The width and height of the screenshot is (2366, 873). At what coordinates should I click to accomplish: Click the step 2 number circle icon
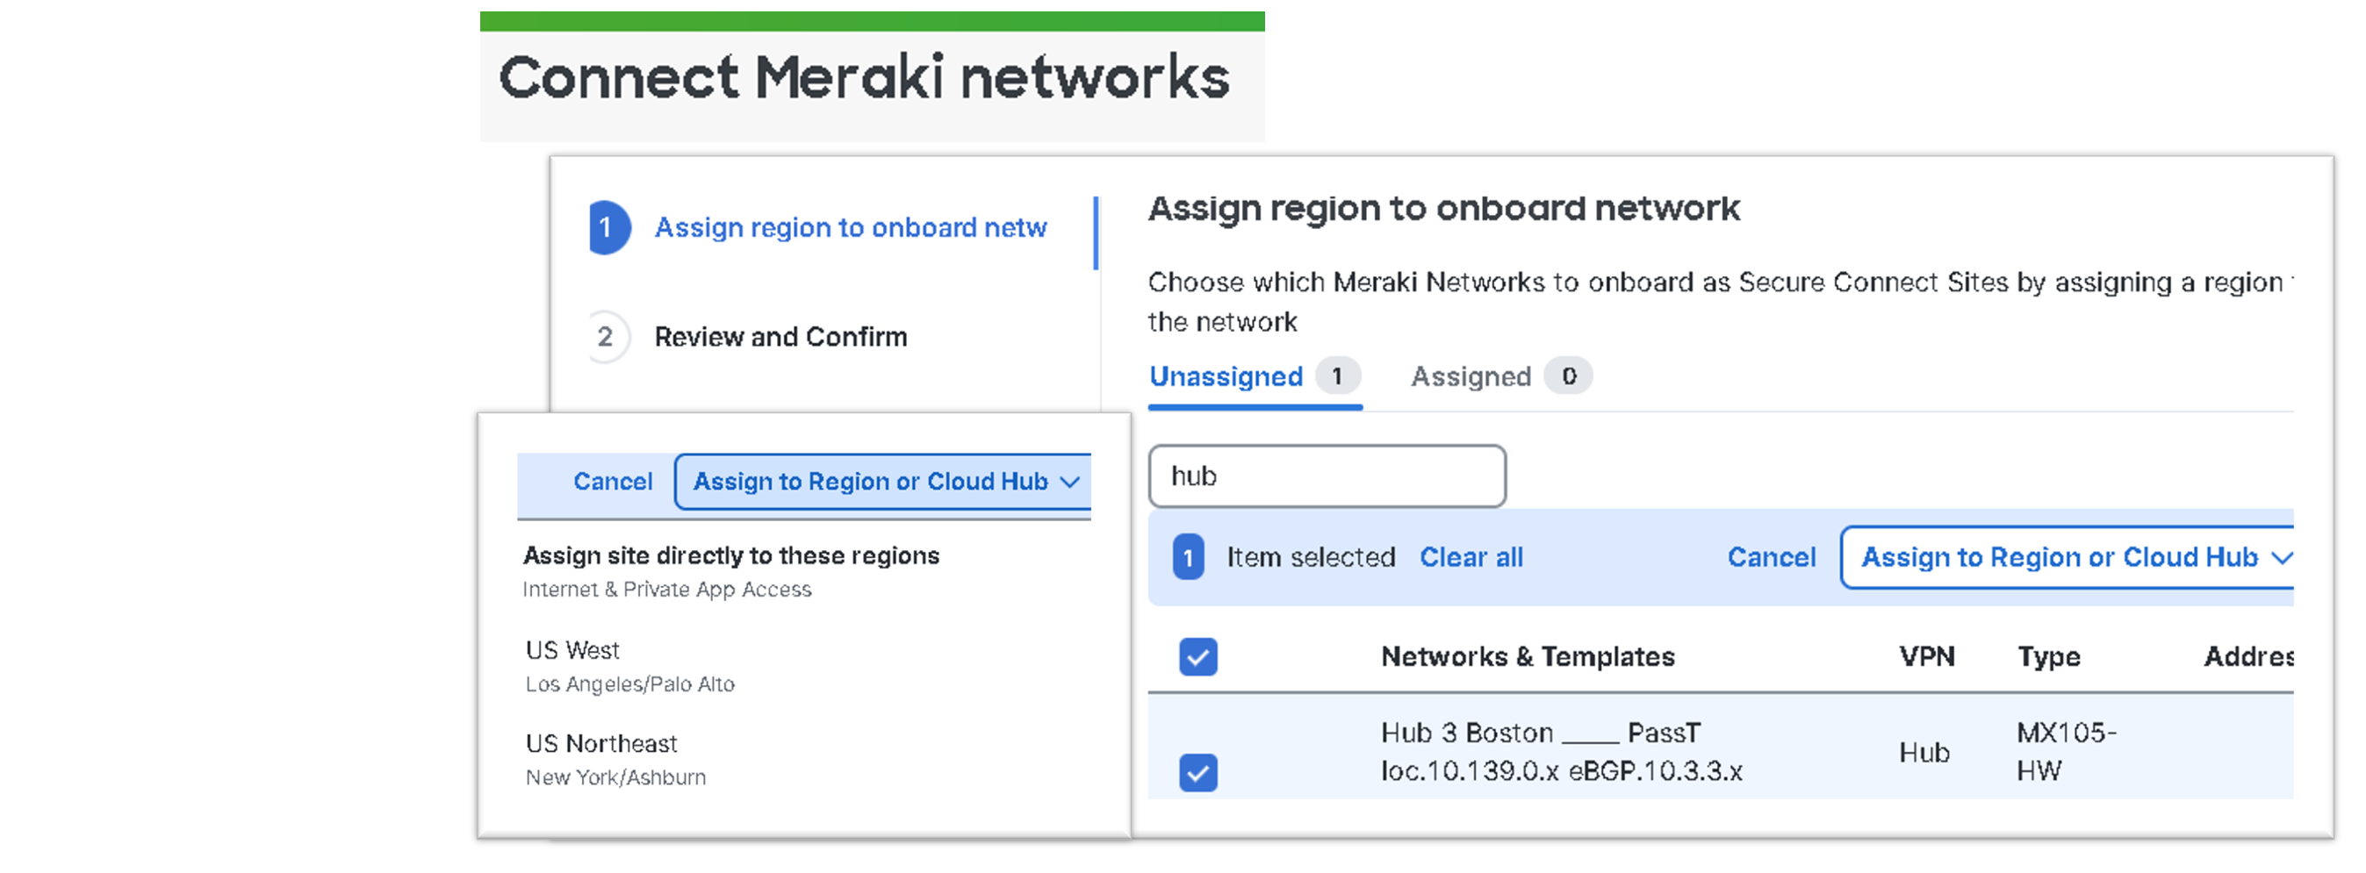coord(605,337)
